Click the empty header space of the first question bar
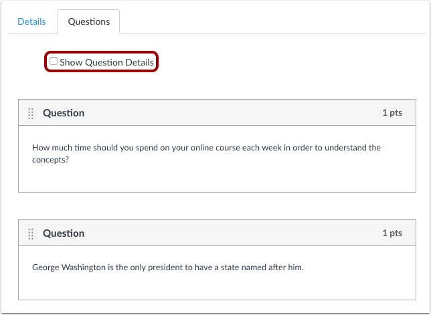The width and height of the screenshot is (431, 315). (233, 112)
